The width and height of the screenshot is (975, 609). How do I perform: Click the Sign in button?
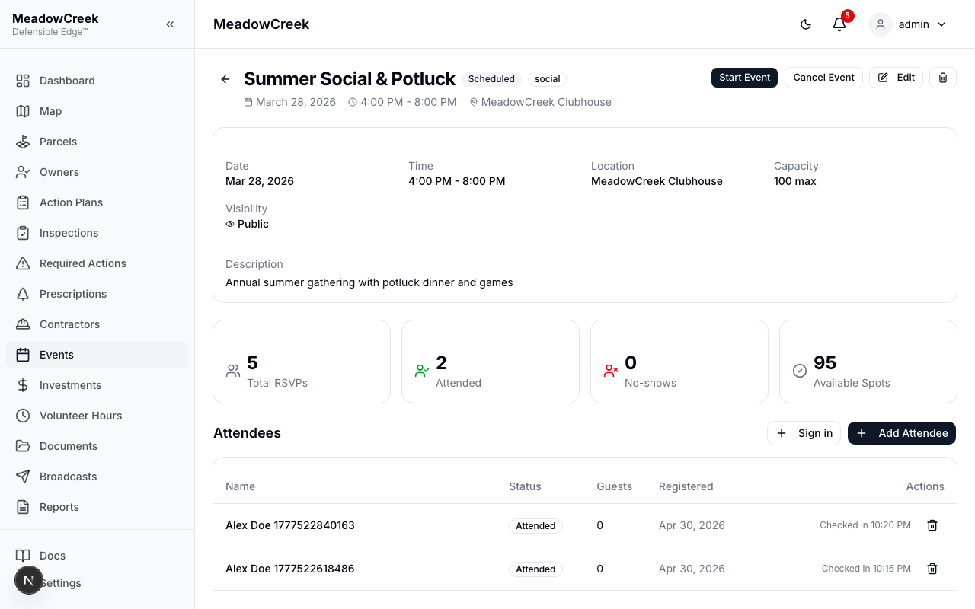tap(804, 433)
